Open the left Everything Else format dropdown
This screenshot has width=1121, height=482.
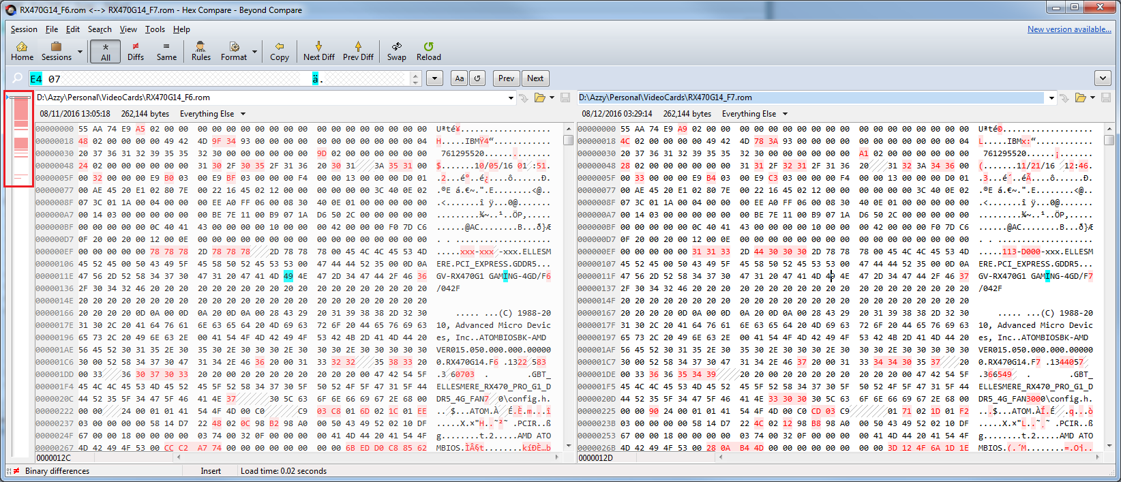click(213, 114)
